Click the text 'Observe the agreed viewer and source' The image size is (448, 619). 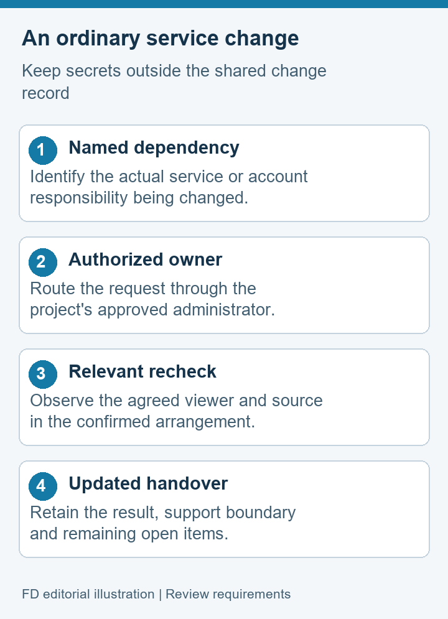(x=177, y=401)
